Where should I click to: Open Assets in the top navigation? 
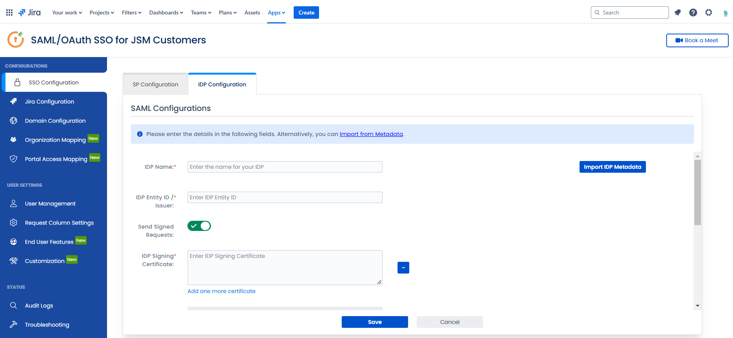tap(252, 13)
